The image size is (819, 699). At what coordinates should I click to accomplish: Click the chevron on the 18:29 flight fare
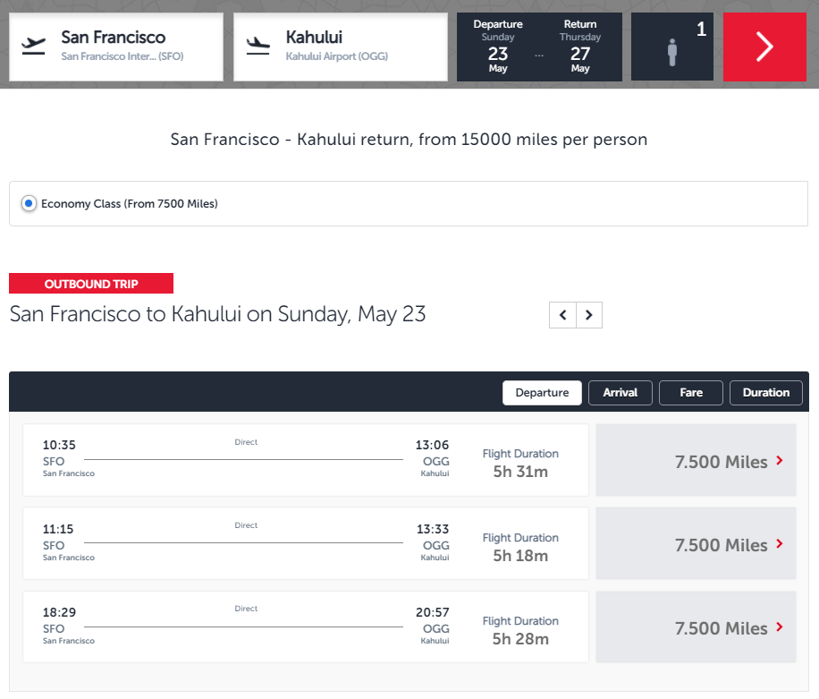[779, 628]
